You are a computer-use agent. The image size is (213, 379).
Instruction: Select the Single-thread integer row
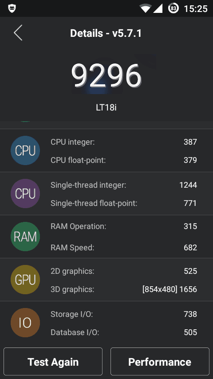point(124,185)
